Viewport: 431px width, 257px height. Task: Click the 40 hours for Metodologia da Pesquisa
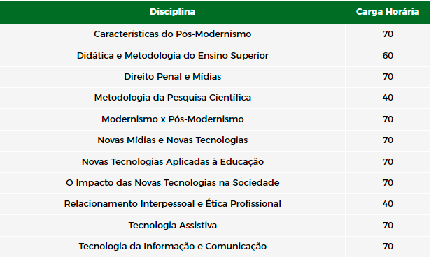388,98
